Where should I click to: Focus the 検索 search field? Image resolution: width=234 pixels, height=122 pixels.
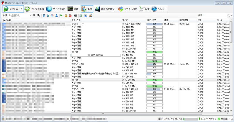tap(212, 15)
